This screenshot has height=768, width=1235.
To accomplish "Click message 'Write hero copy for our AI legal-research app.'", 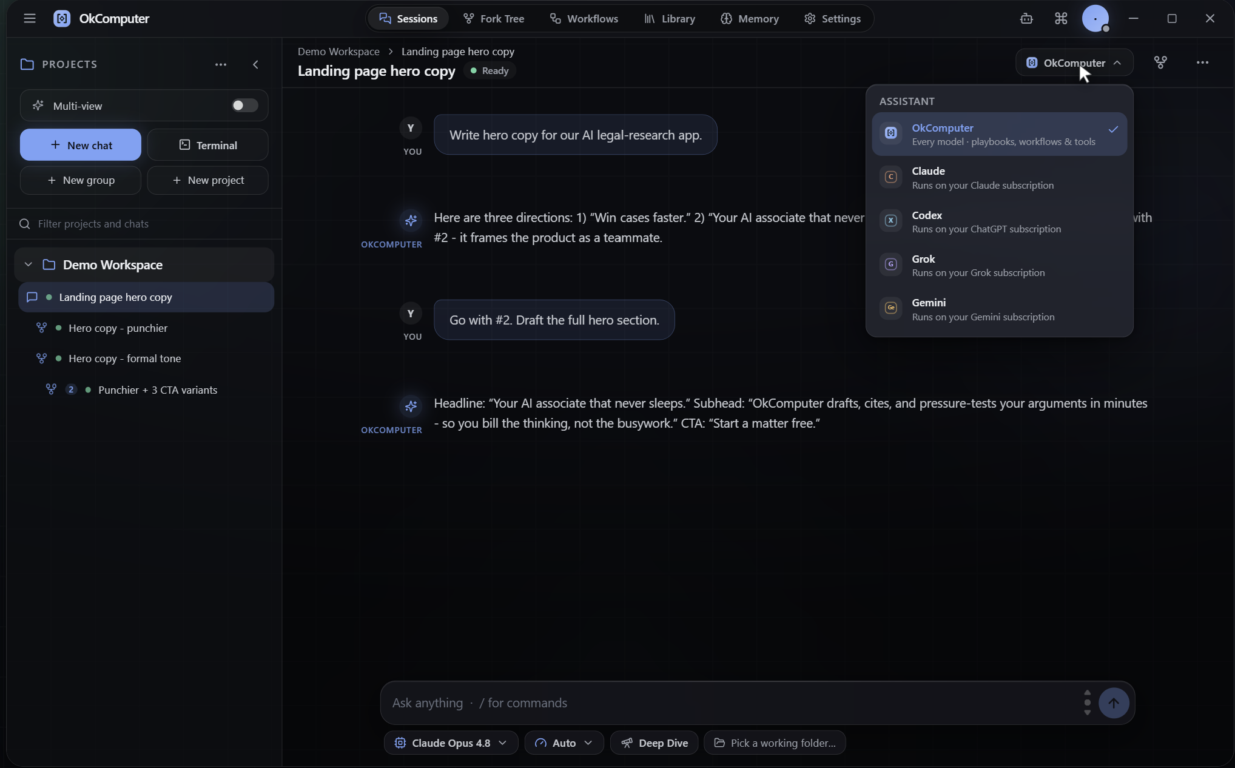I will [x=575, y=135].
